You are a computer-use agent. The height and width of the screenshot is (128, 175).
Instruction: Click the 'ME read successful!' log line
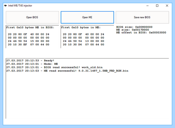[x=67, y=71]
